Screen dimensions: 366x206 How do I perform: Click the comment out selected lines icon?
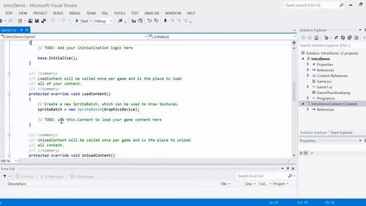[134, 21]
